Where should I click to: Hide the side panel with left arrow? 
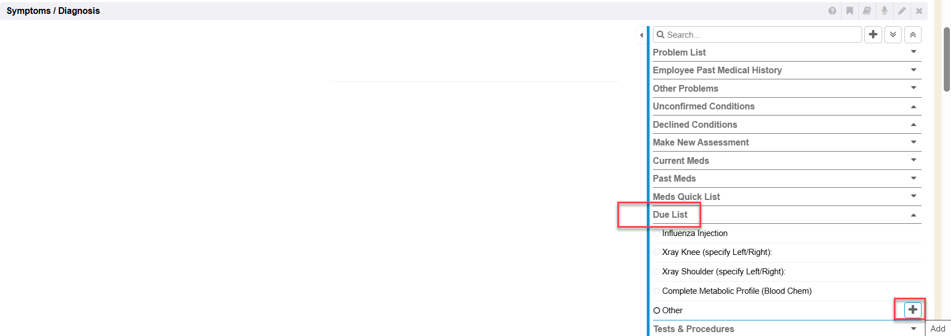coord(641,35)
